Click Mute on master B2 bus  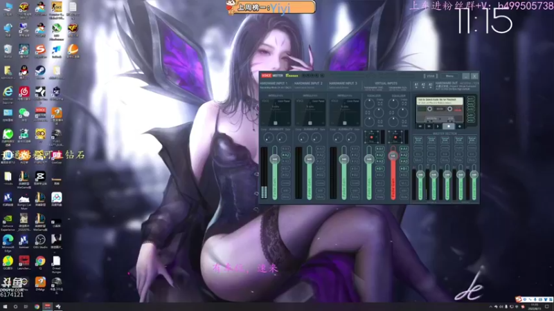(472, 160)
